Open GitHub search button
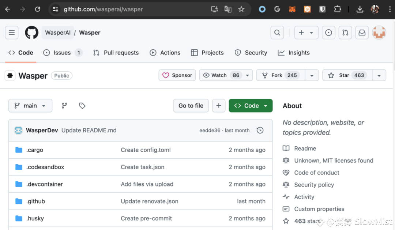Viewport: 395px width, 230px height. 277,33
